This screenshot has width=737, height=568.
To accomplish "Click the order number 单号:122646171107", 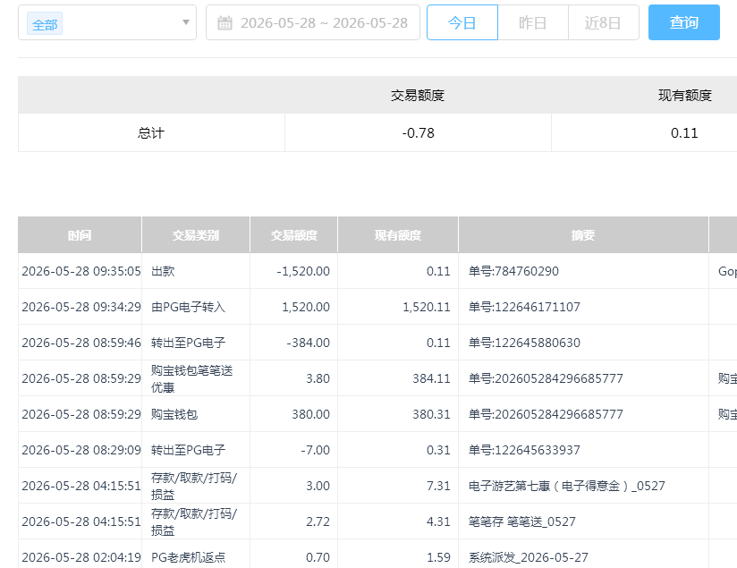I will click(x=524, y=307).
